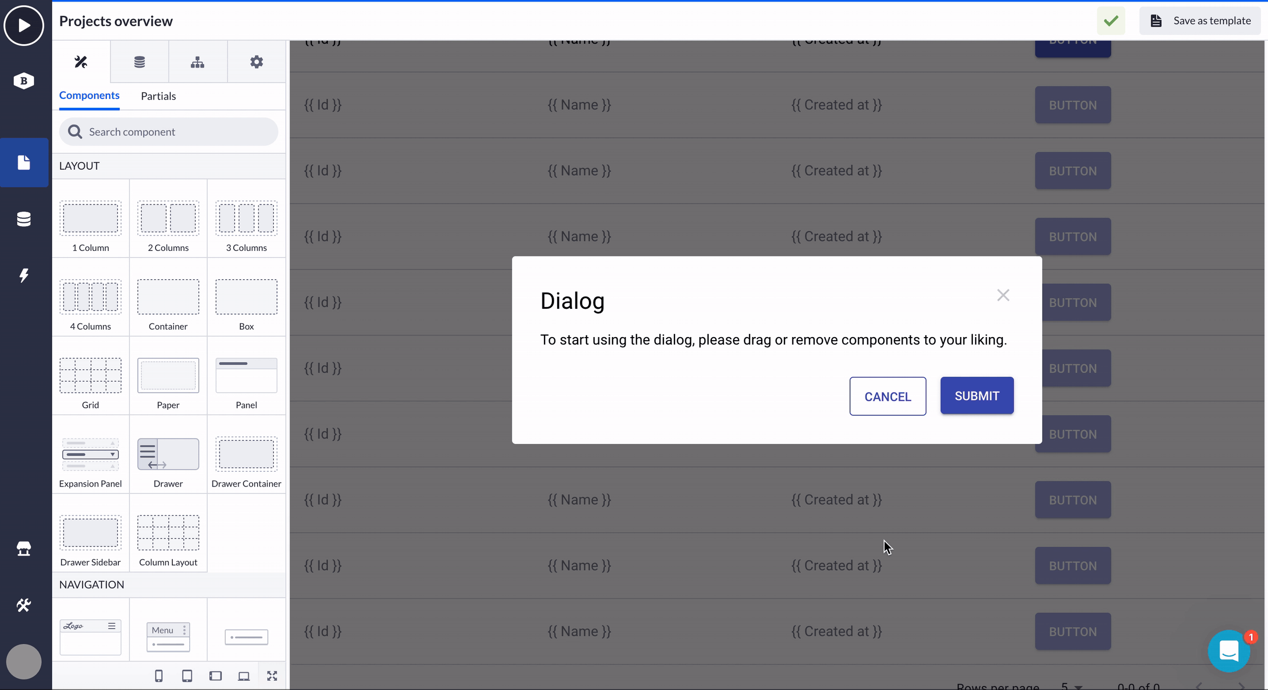Screen dimensions: 1268x690
Task: Select the 1 Column layout component
Action: pyautogui.click(x=91, y=218)
